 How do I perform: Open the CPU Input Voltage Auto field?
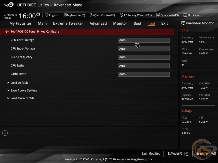click(x=144, y=49)
